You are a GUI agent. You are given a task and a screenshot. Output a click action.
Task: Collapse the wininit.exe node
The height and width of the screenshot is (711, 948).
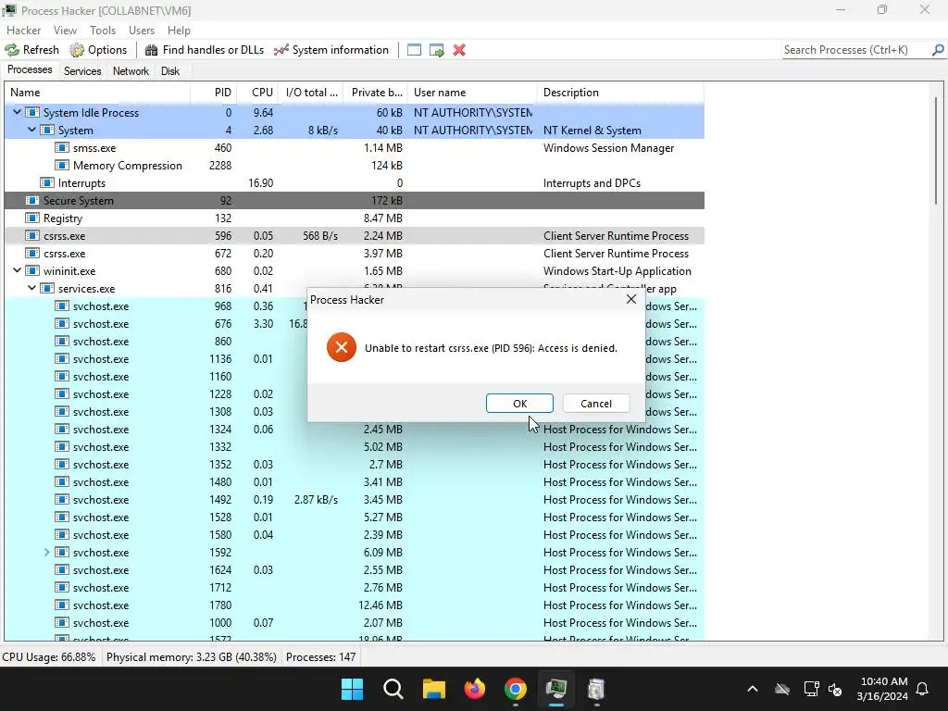[17, 270]
